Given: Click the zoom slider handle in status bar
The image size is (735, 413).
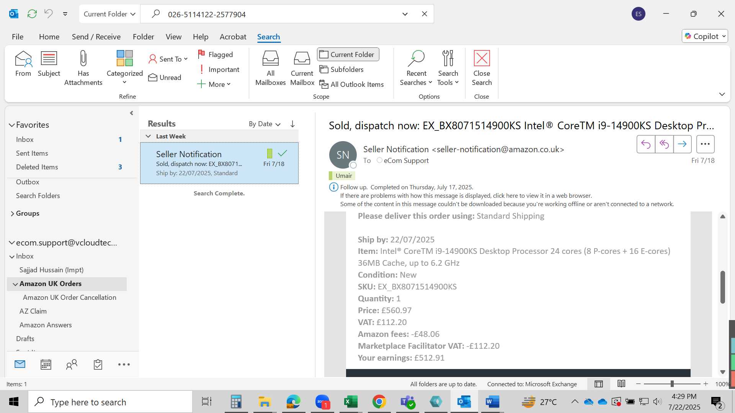Looking at the screenshot, I should coord(672,384).
